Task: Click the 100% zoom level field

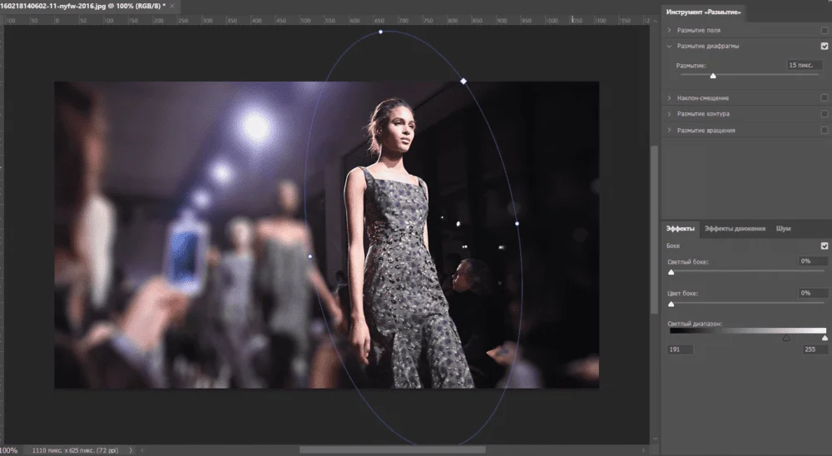Action: click(8, 450)
